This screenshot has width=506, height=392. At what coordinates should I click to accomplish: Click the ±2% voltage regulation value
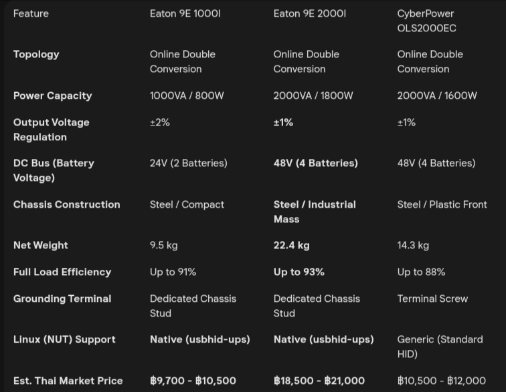(160, 122)
